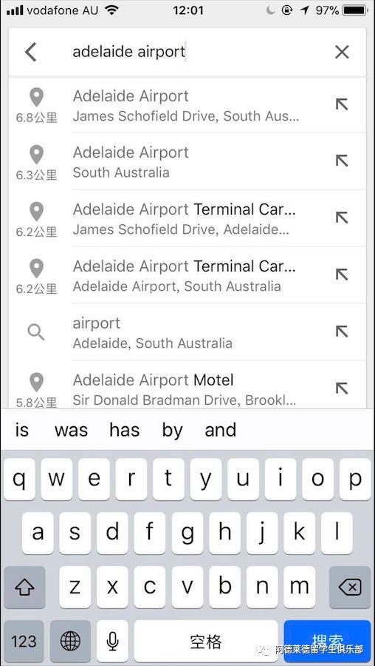Viewport: 375px width, 666px height.
Task: Clear the search text with X icon
Action: [342, 53]
